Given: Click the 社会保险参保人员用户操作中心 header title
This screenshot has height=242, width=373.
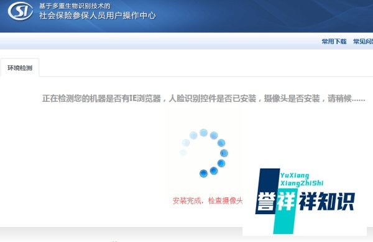Looking at the screenshot, I should pos(98,16).
